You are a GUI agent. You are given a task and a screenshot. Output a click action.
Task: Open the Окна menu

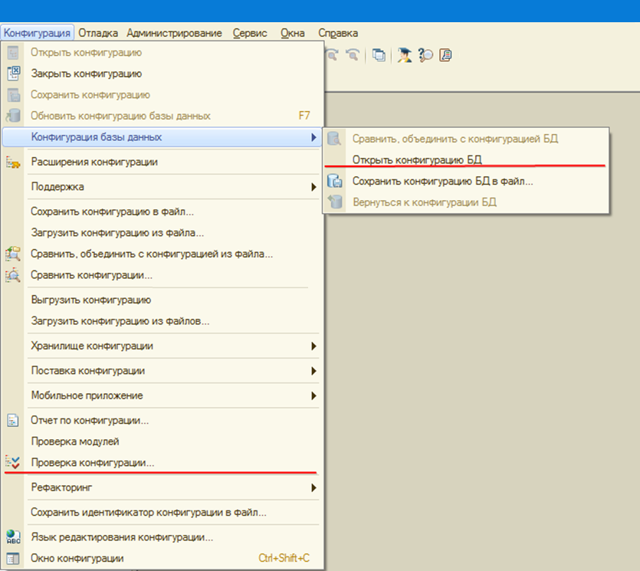[x=292, y=33]
